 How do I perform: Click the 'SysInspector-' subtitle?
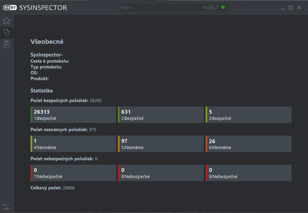tap(47, 55)
